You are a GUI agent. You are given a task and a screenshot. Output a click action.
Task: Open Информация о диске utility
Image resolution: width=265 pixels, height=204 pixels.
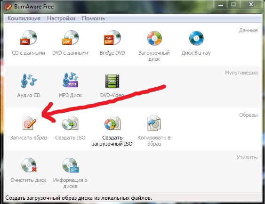click(70, 165)
